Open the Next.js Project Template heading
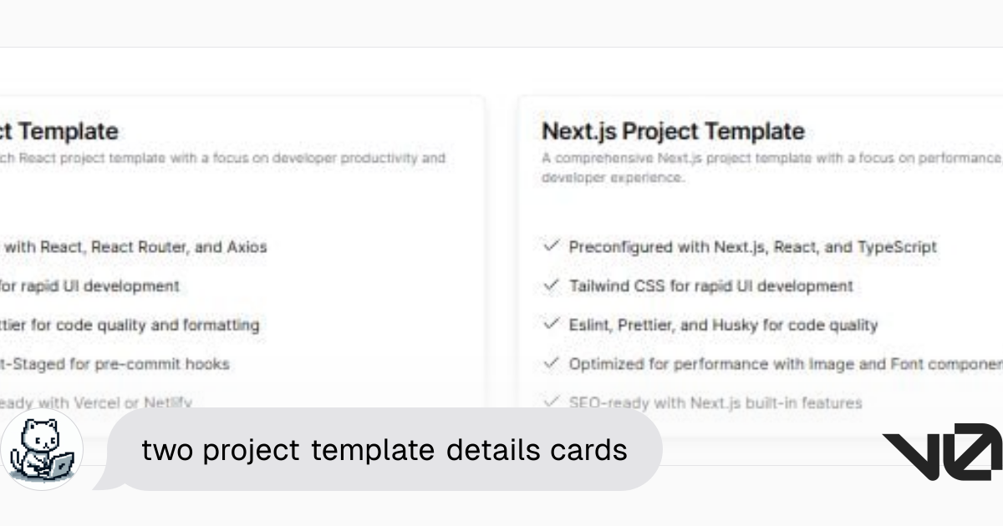 coord(673,131)
